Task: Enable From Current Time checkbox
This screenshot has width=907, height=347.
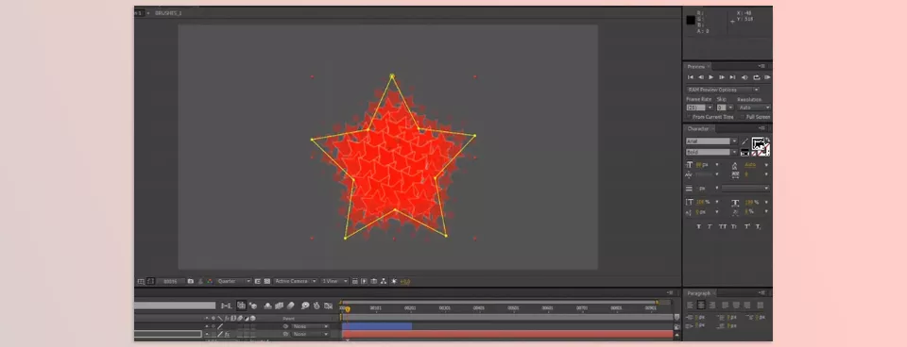Action: coord(689,117)
